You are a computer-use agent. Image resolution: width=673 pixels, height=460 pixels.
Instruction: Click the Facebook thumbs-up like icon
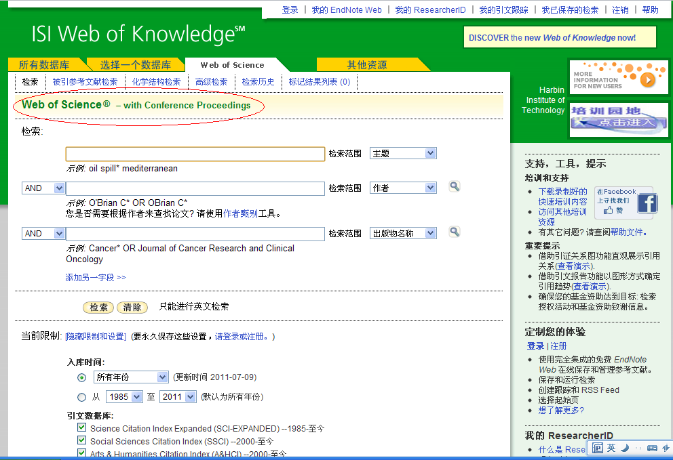click(608, 210)
